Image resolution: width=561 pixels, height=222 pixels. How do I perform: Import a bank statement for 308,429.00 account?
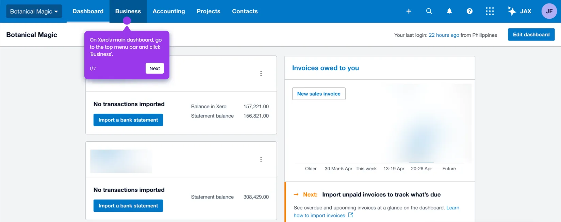128,206
